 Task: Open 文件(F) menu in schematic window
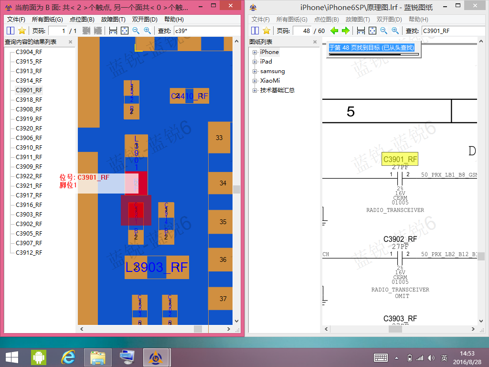tap(260, 19)
